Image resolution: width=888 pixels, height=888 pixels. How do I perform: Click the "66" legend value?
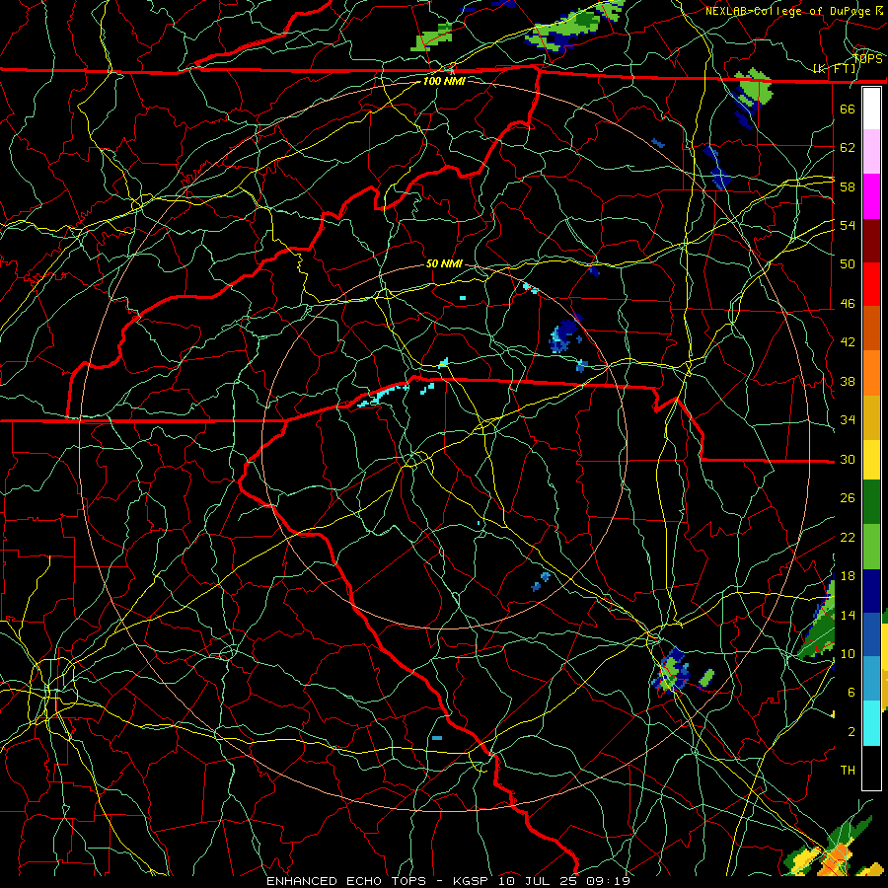[848, 109]
